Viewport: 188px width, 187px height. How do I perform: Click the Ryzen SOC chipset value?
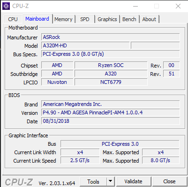pyautogui.click(x=111, y=65)
